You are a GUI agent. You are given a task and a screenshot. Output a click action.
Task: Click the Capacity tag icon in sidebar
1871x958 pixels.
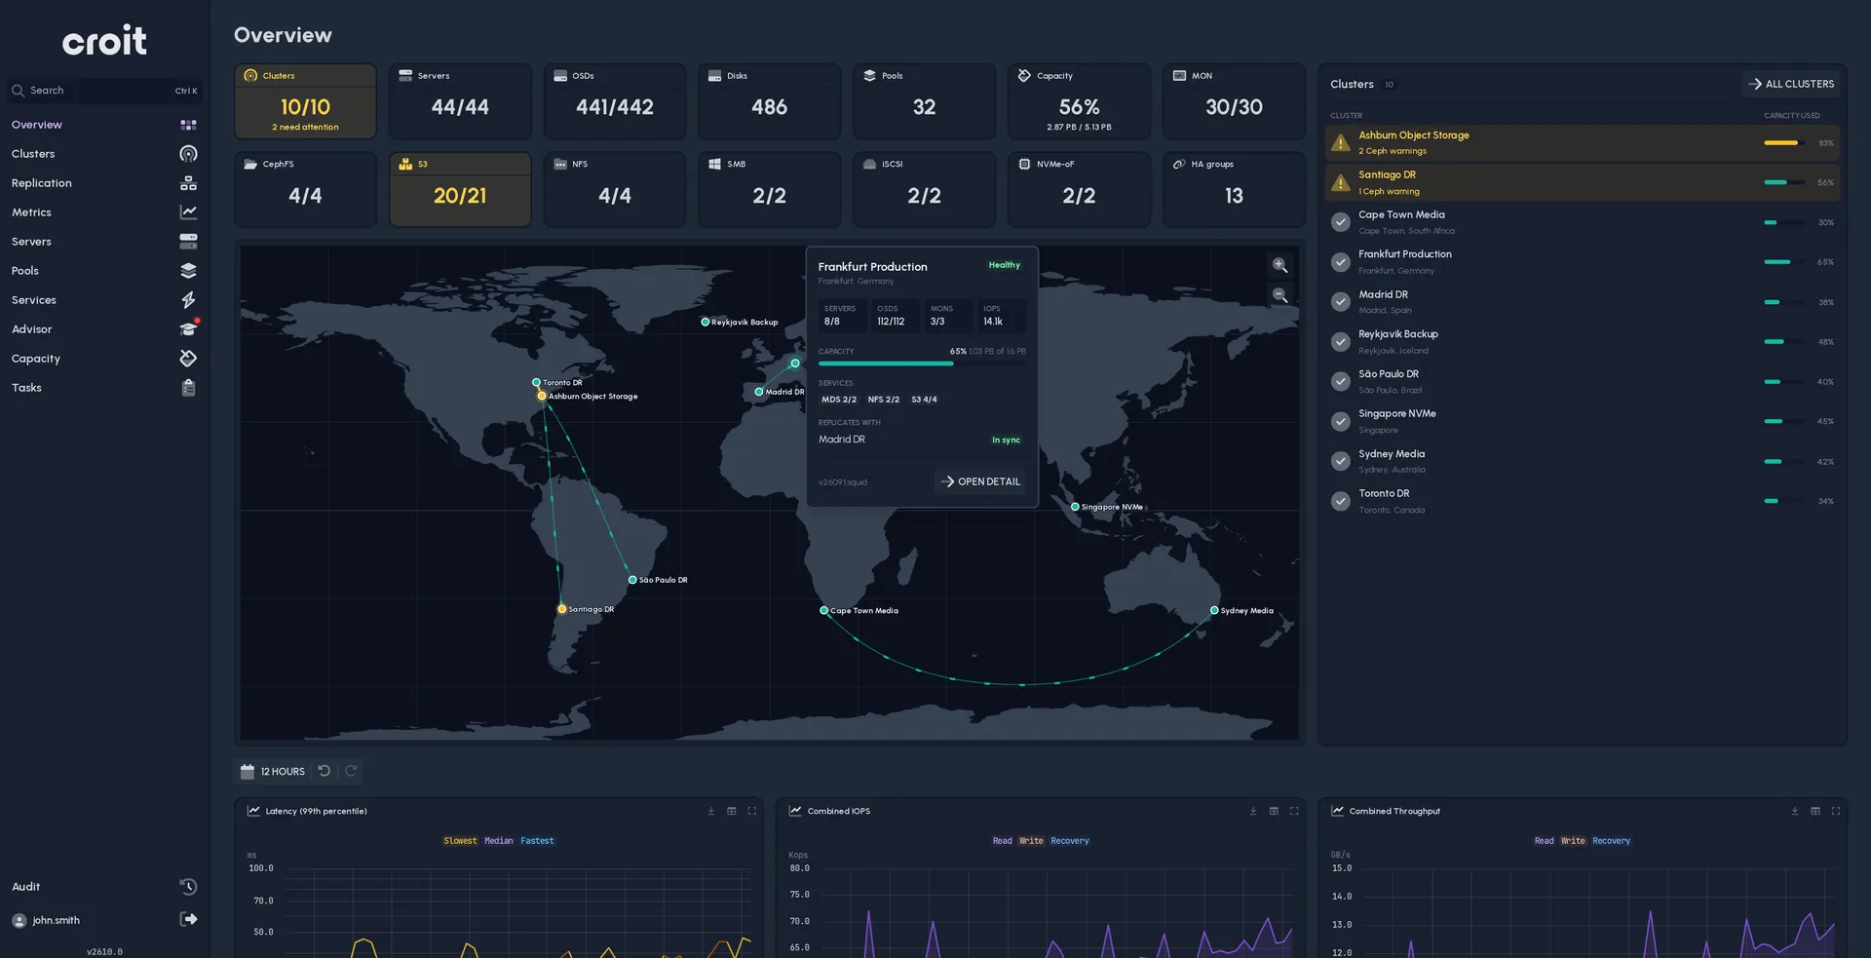[x=188, y=359]
